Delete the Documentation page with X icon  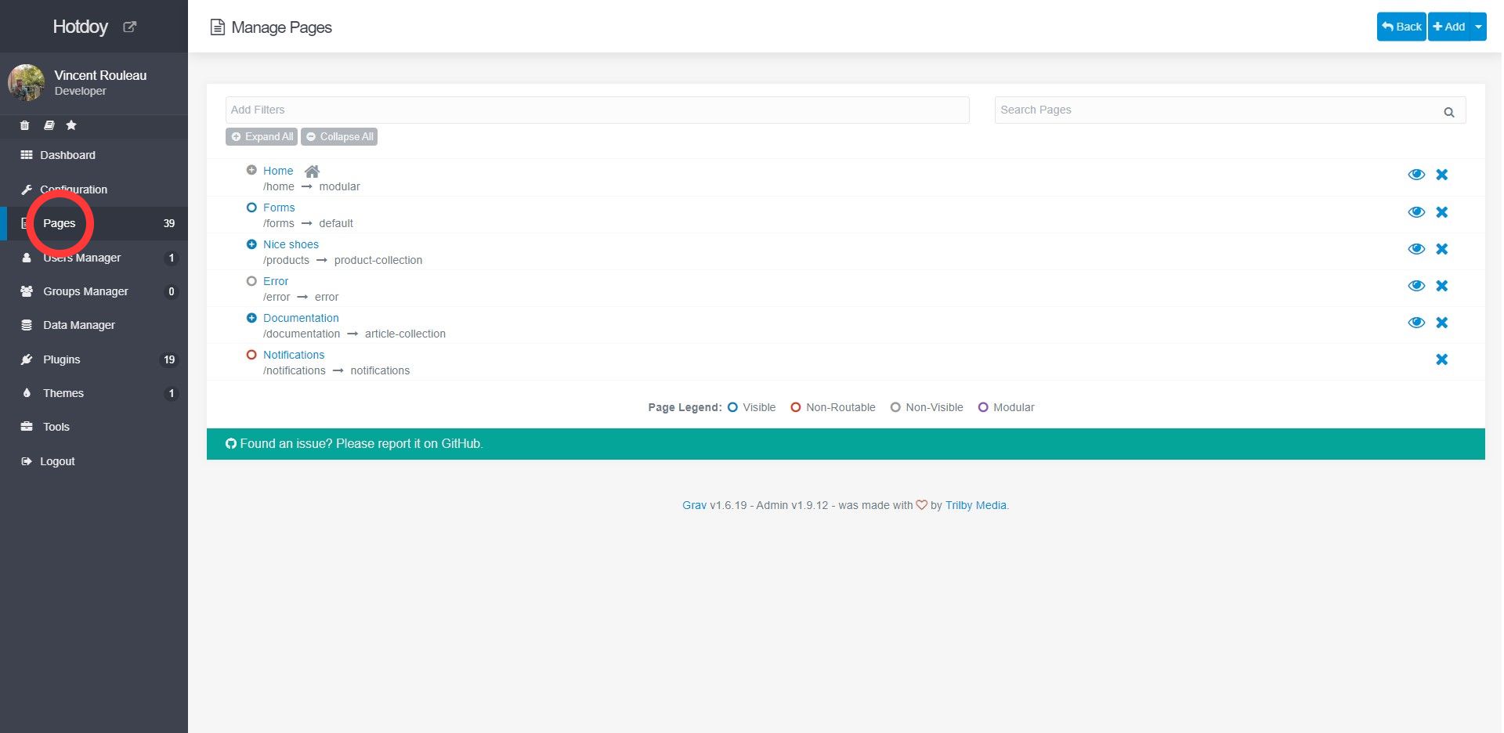1441,323
